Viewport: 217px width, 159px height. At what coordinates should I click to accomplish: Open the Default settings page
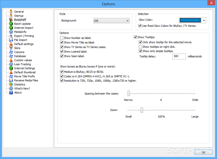24,44
